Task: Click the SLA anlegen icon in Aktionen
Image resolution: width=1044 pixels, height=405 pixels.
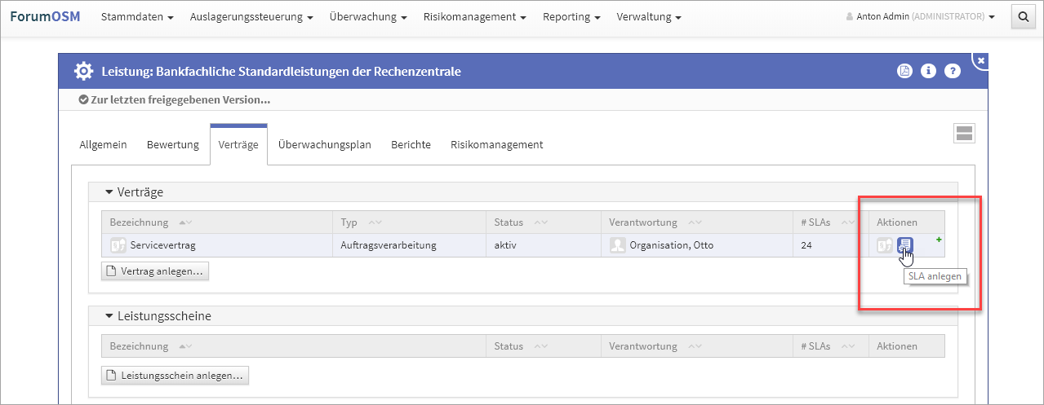Action: [x=904, y=245]
